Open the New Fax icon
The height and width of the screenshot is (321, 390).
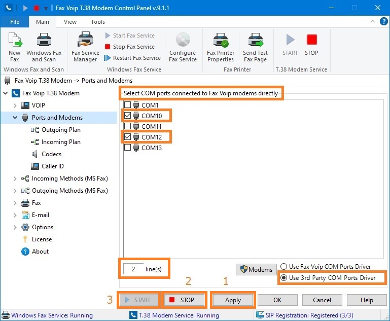tap(15, 47)
